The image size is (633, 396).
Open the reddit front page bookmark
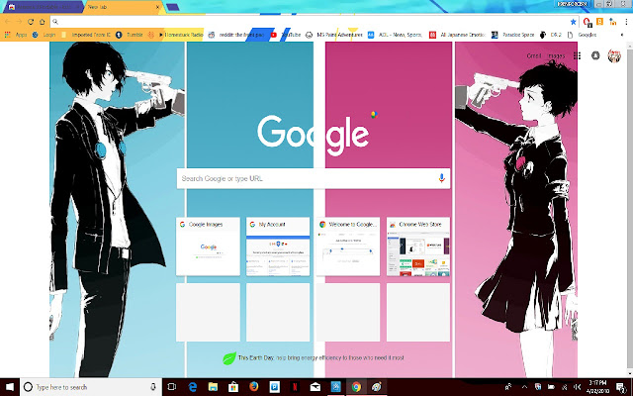[236, 36]
